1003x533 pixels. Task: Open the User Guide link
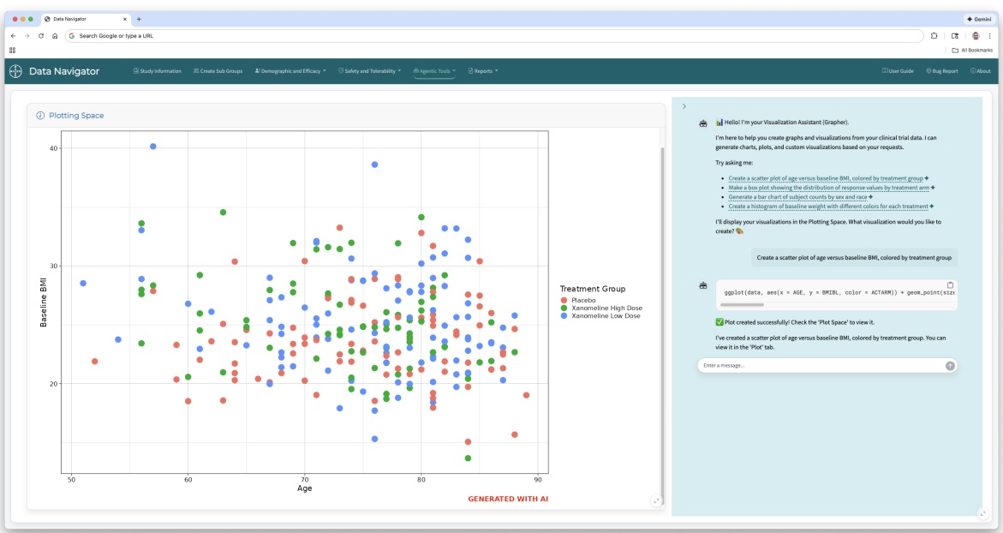pos(899,71)
